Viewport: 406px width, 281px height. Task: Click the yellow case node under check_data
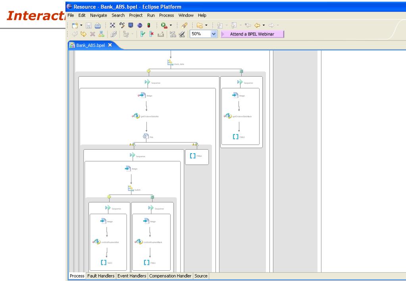tap(148, 71)
